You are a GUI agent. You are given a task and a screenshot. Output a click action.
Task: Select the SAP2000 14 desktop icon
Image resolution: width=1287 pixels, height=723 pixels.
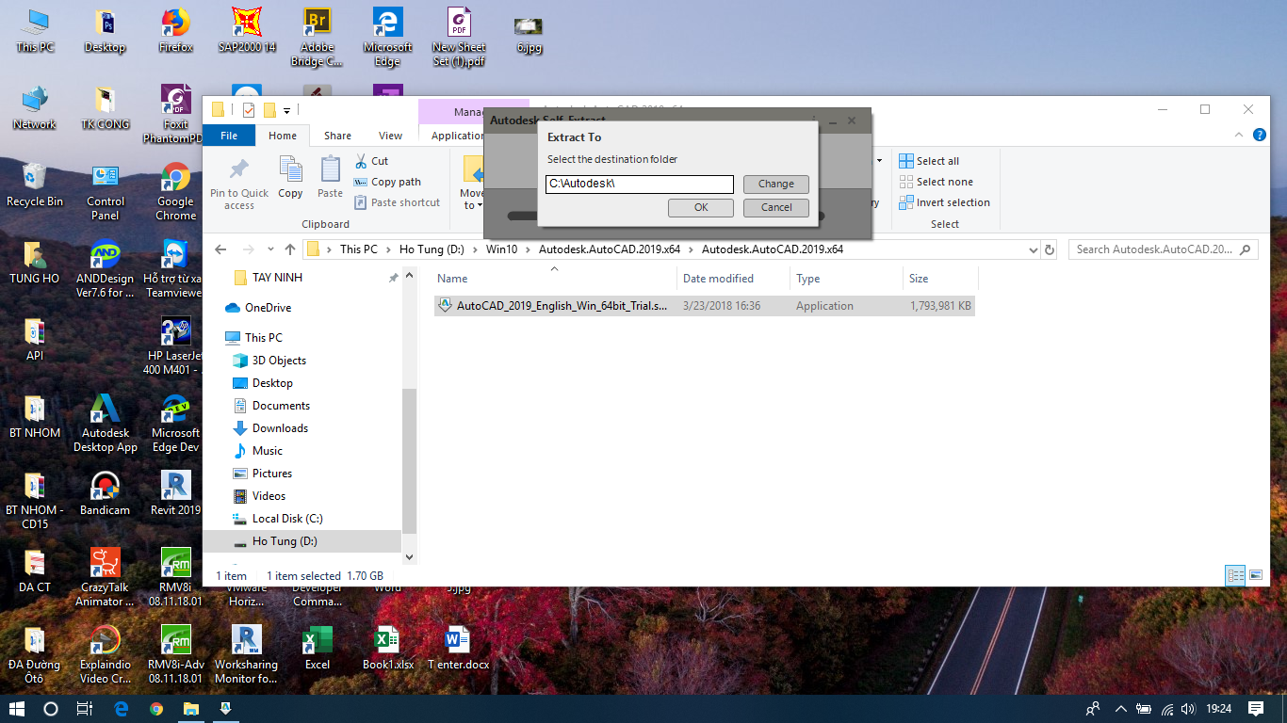click(x=247, y=30)
